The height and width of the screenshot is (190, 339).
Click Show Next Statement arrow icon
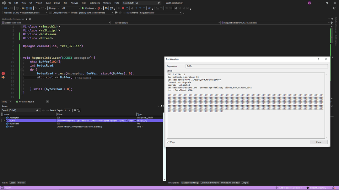click(x=132, y=8)
